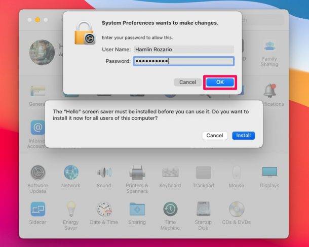This screenshot has height=247, width=309.
Task: Open Notifications preferences bell icon
Action: 270,91
